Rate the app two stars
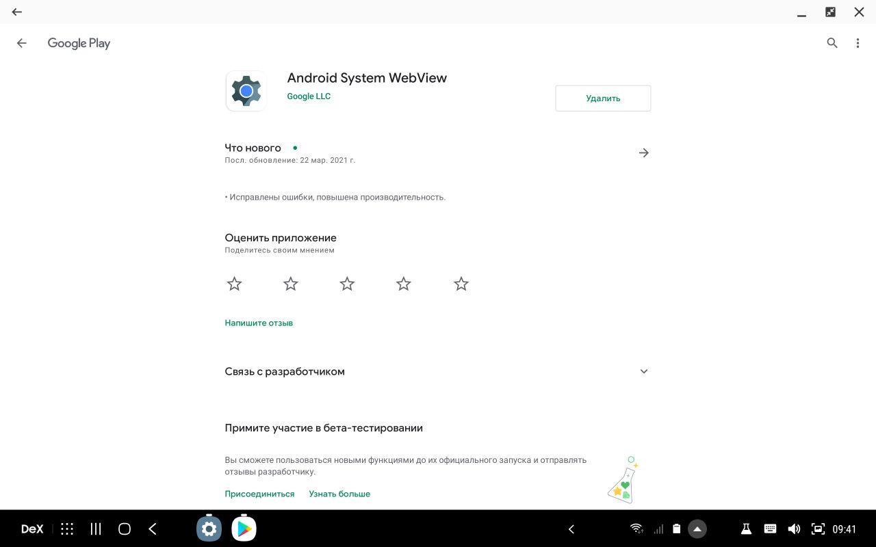Image resolution: width=876 pixels, height=547 pixels. (x=291, y=284)
